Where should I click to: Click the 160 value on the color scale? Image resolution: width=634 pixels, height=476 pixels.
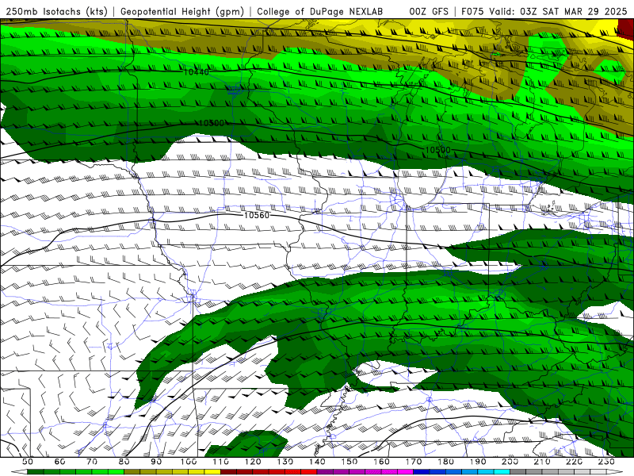point(381,462)
